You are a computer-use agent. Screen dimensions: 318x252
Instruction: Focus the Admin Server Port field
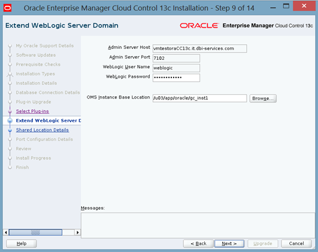(176, 59)
